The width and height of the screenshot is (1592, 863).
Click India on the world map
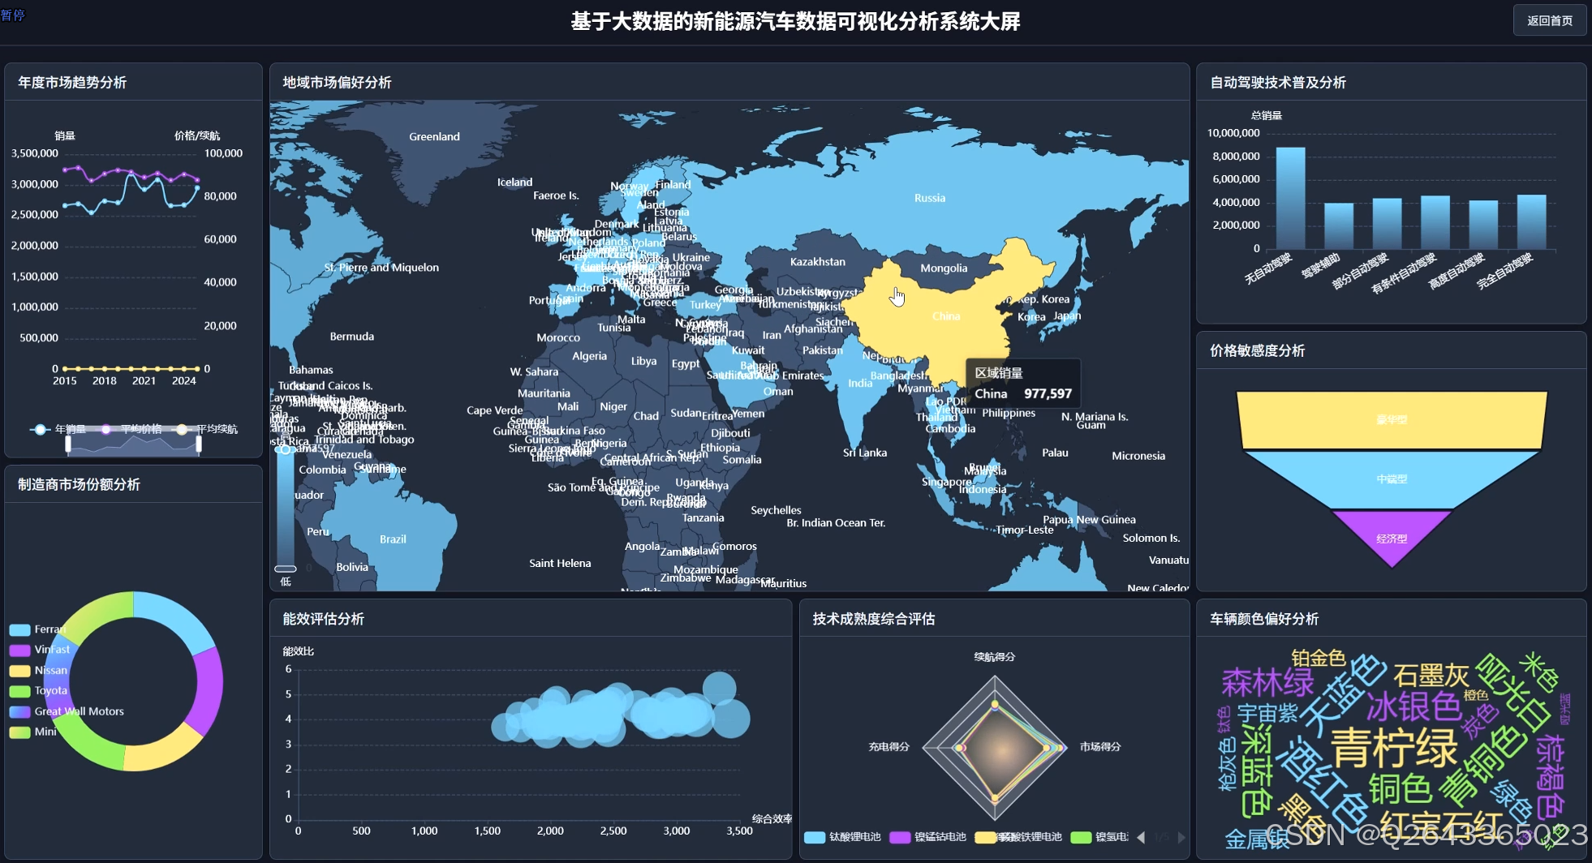tap(860, 383)
